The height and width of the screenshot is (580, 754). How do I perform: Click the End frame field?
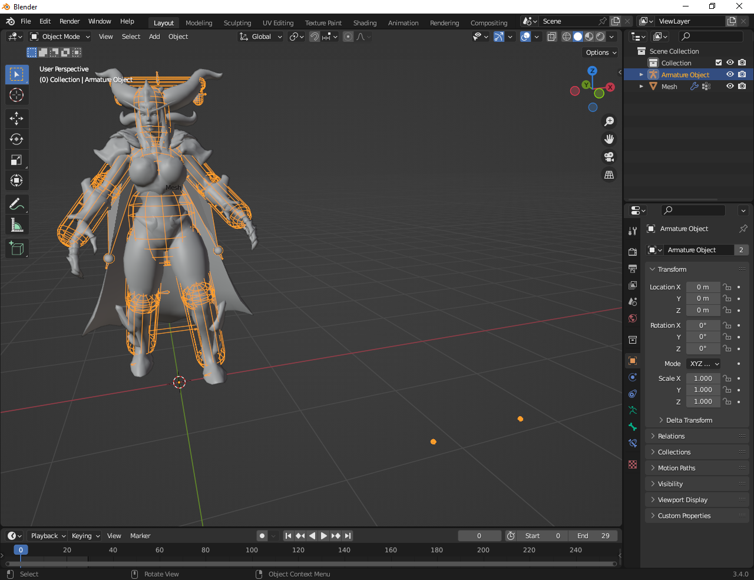594,536
